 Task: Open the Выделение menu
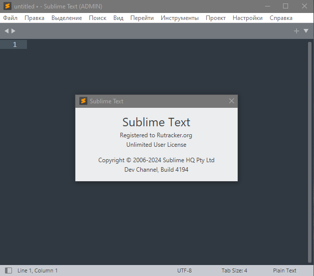pyautogui.click(x=67, y=18)
